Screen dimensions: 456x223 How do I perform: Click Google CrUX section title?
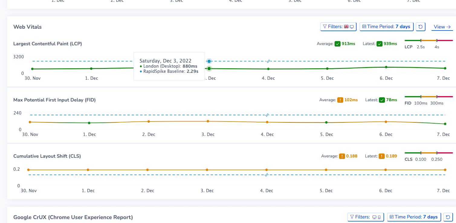(73, 217)
